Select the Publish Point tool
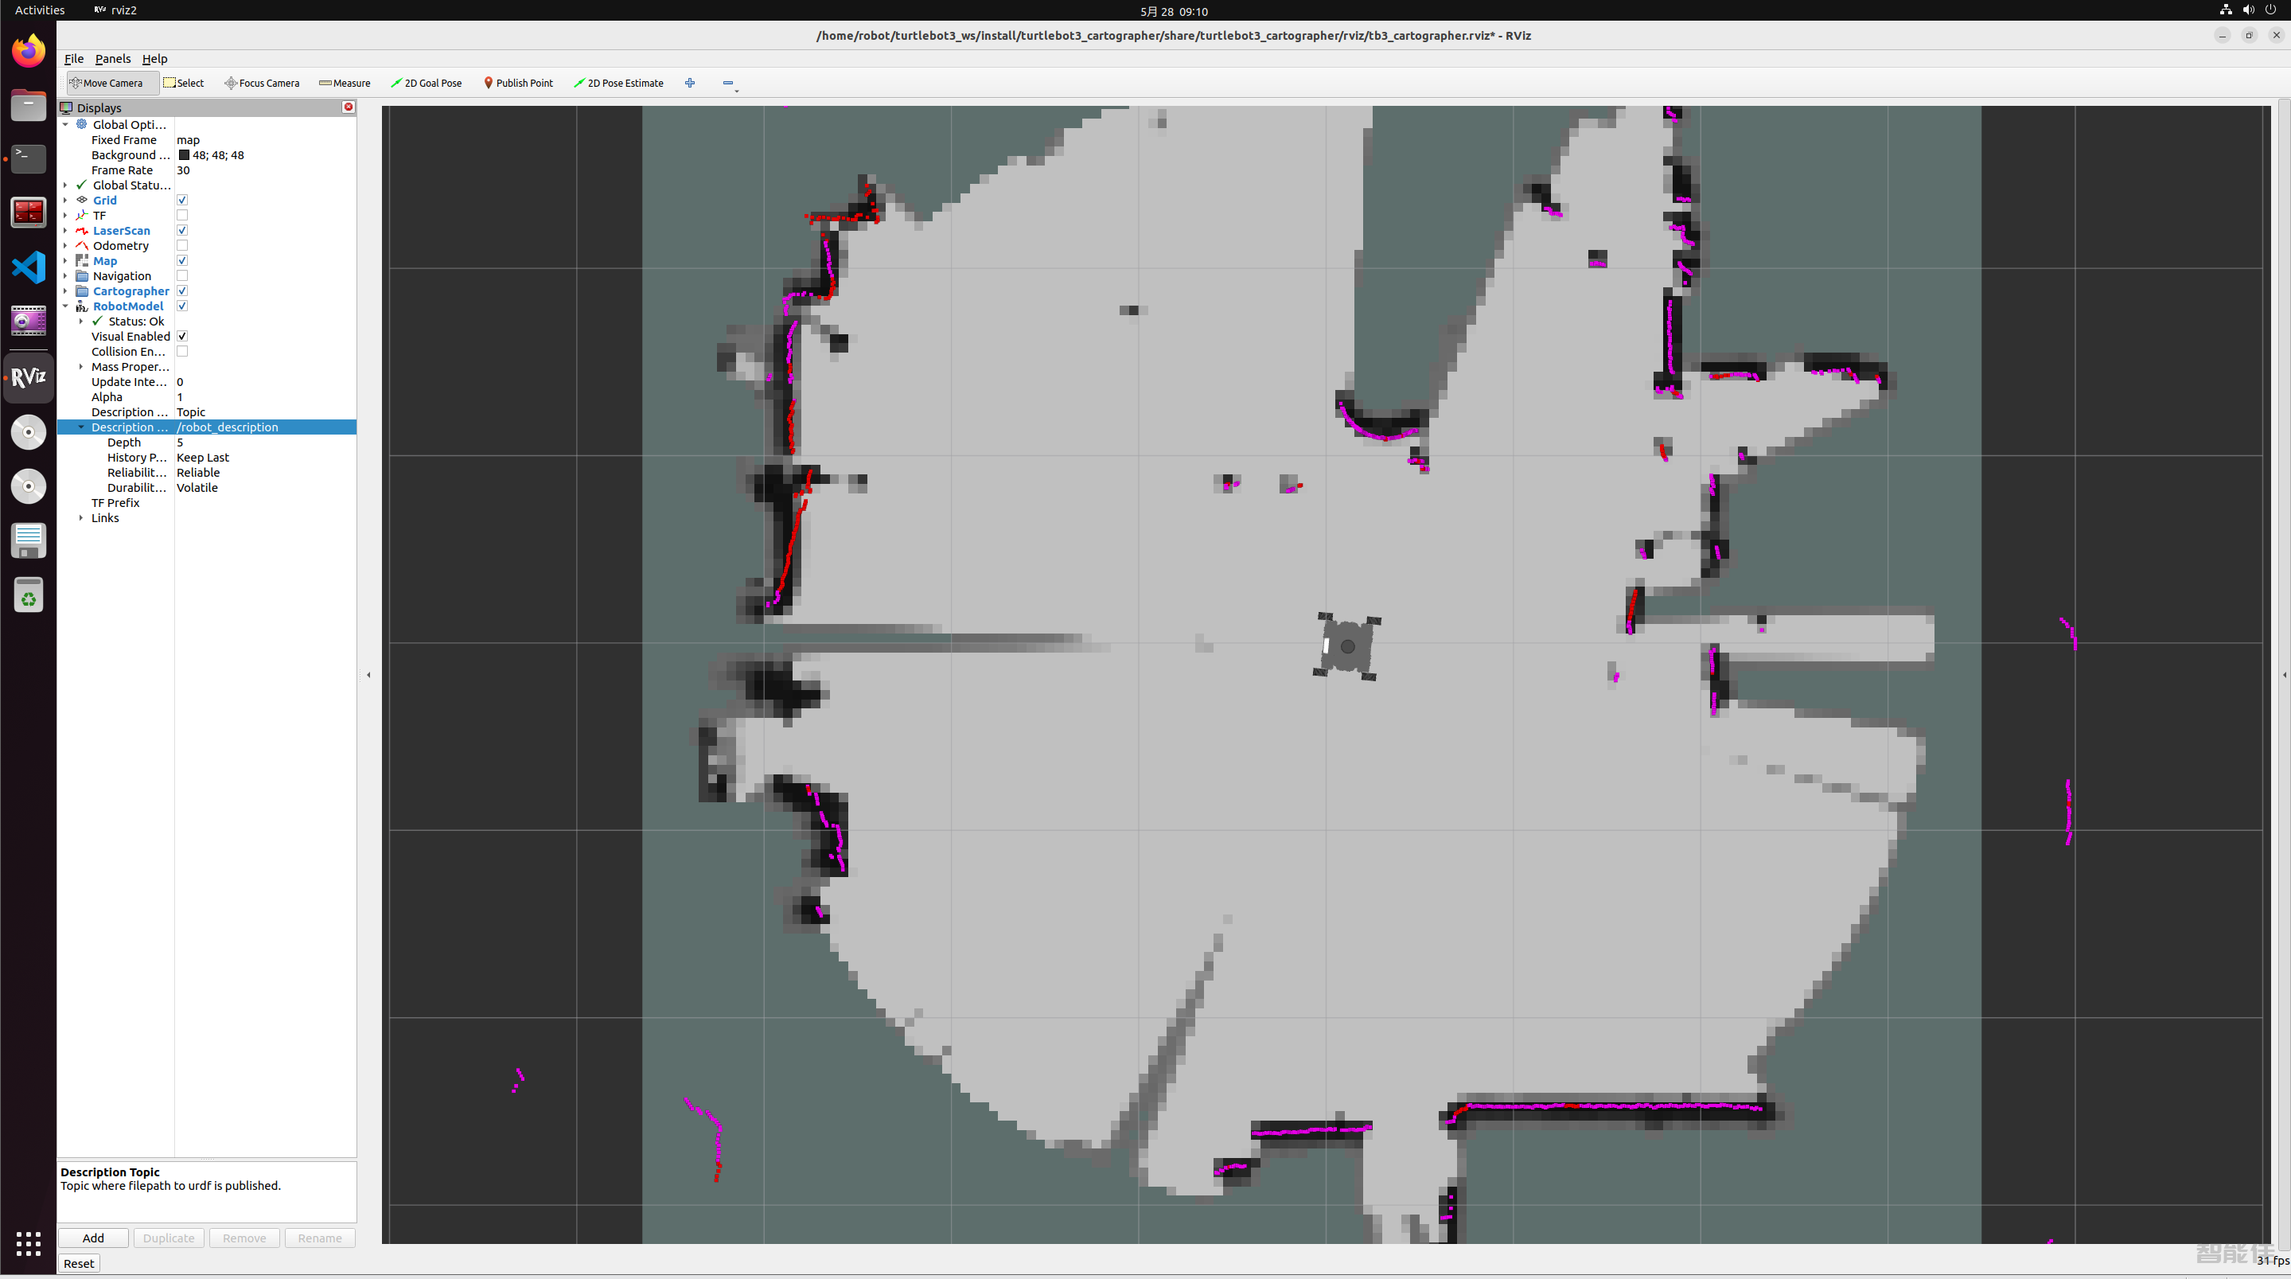This screenshot has width=2291, height=1279. click(519, 82)
